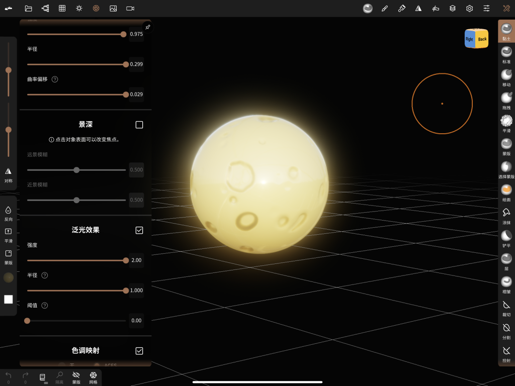Select the 分割 (Split) tool

click(506, 330)
